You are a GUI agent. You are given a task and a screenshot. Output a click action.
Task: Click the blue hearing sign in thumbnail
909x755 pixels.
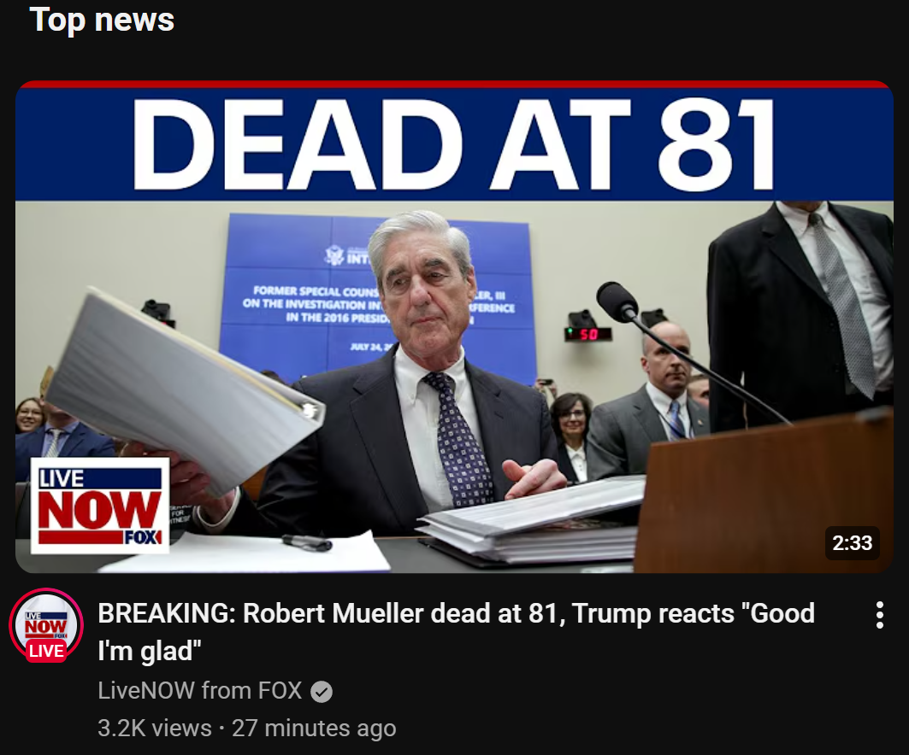pos(377,297)
